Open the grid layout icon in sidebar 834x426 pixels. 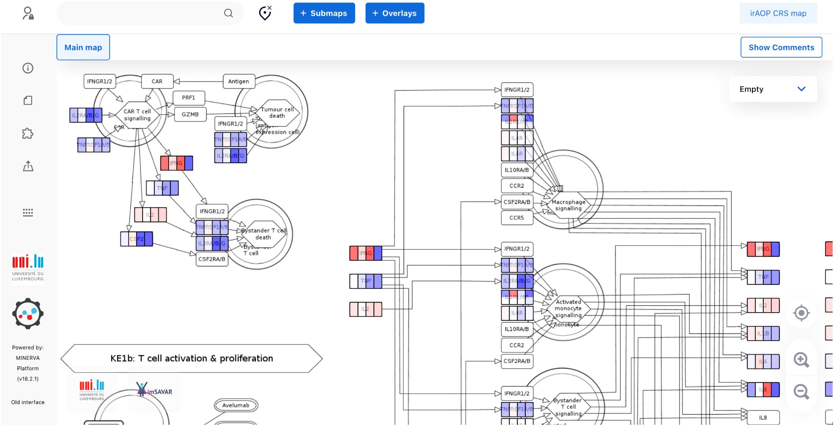(28, 212)
